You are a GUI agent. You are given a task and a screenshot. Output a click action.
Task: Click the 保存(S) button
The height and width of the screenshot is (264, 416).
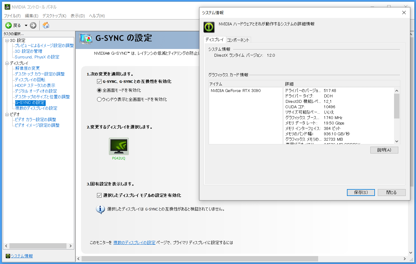(361, 193)
